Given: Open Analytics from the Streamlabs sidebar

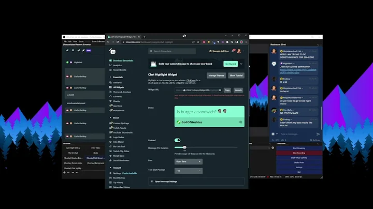Looking at the screenshot, I should click(x=117, y=65).
